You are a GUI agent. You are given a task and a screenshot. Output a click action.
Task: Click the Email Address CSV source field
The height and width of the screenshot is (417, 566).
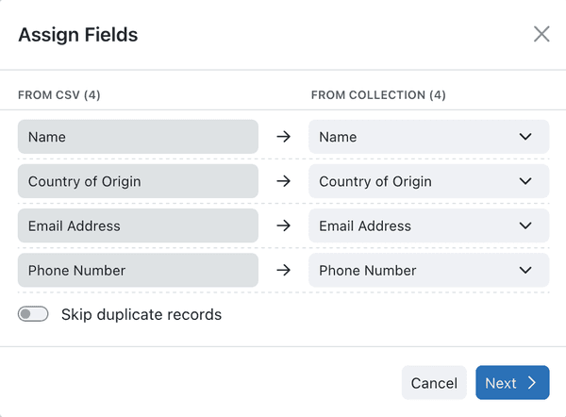coord(138,225)
